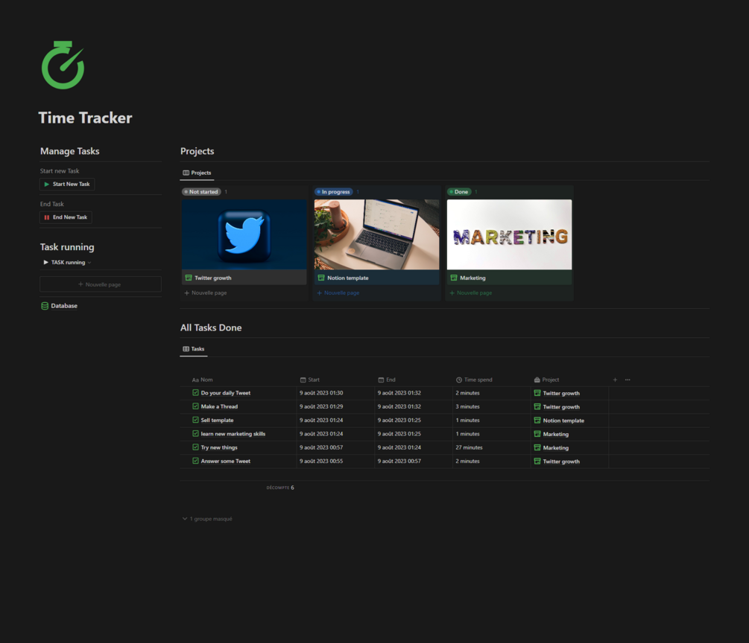Open the Twitter bird cover thumbnail
This screenshot has width=749, height=643.
244,234
